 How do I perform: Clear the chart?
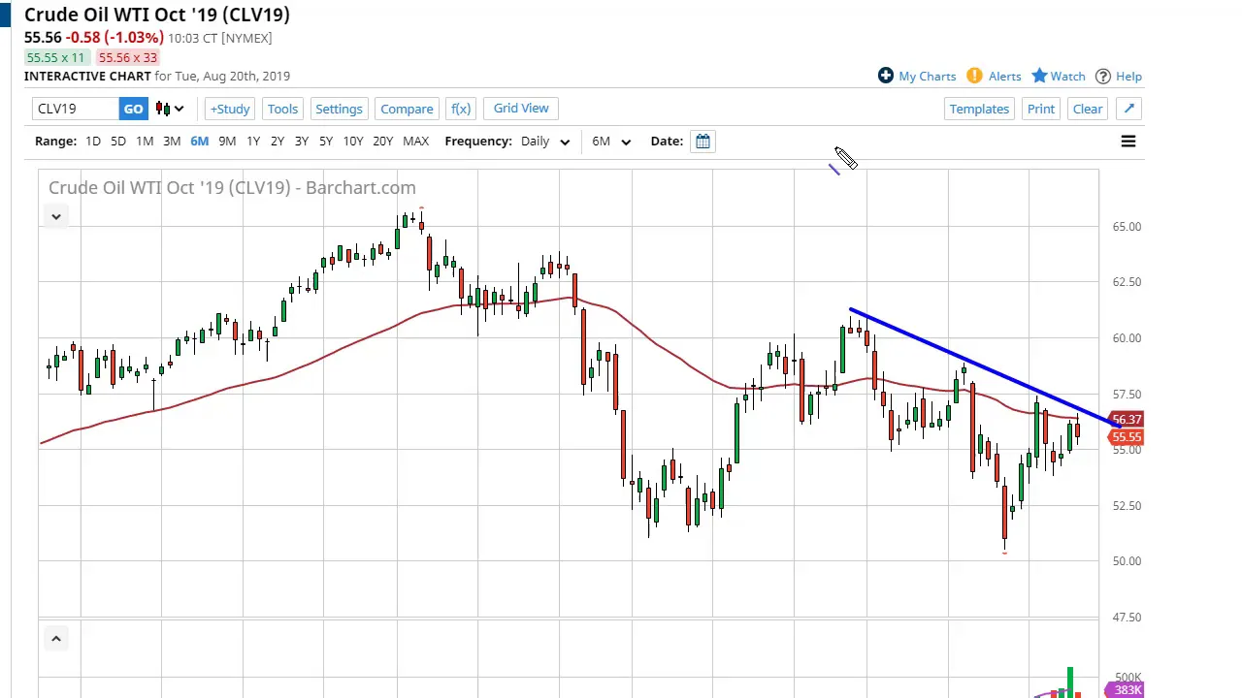pyautogui.click(x=1088, y=109)
